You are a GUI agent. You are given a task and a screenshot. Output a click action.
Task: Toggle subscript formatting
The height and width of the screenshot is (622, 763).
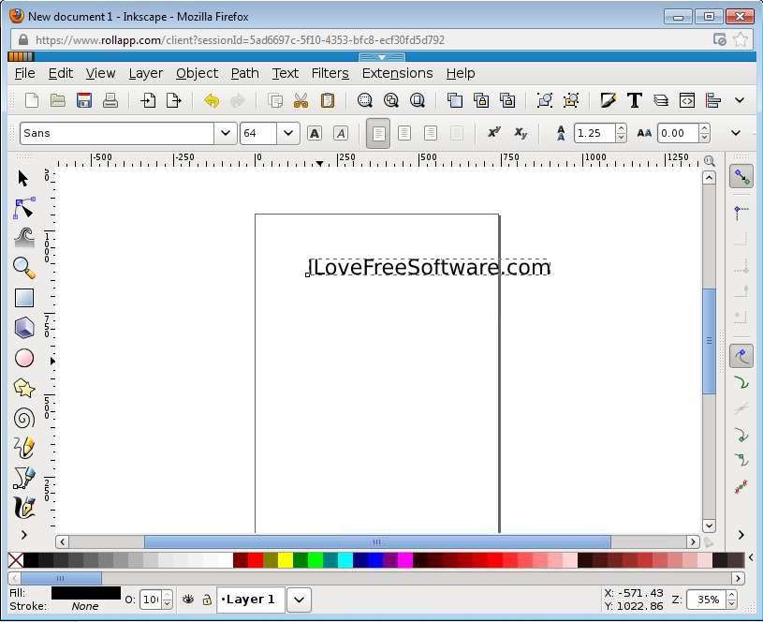[521, 133]
